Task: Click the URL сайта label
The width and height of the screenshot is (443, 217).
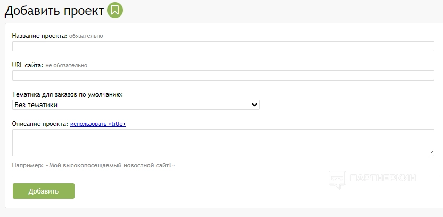Action: coord(27,65)
